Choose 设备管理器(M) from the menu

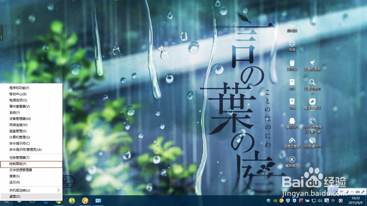click(x=31, y=119)
